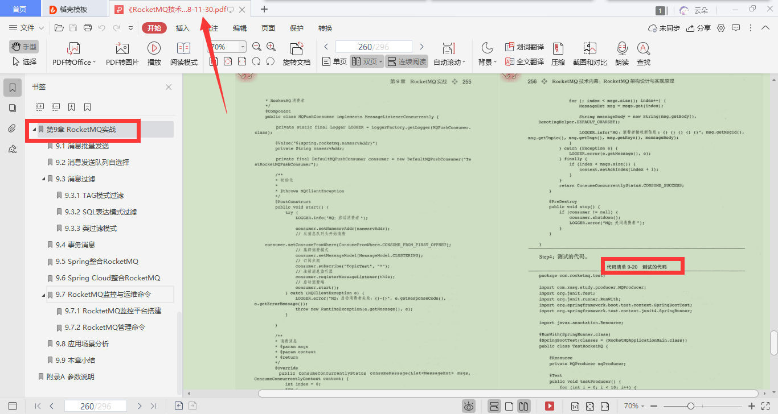778x414 pixels.
Task: Select the 选择 selection tool
Action: 24,61
